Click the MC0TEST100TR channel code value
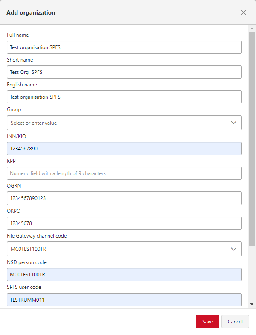256x335 pixels. (x=28, y=249)
